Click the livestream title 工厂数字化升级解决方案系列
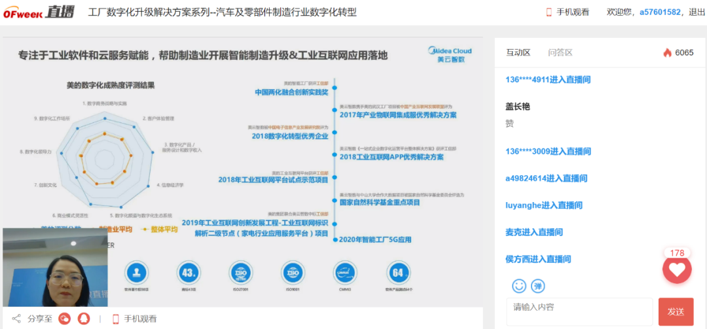The image size is (707, 329). 223,12
